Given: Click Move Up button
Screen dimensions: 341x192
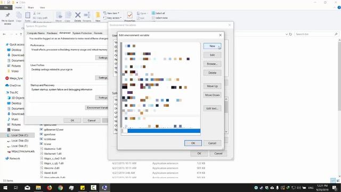Looking at the screenshot, I should coord(212,86).
